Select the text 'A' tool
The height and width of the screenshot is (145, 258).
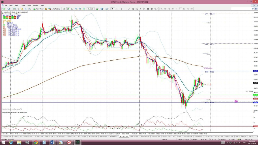click(x=140, y=9)
